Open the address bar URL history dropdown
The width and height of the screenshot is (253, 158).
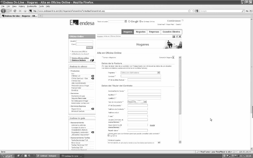pyautogui.click(x=193, y=11)
